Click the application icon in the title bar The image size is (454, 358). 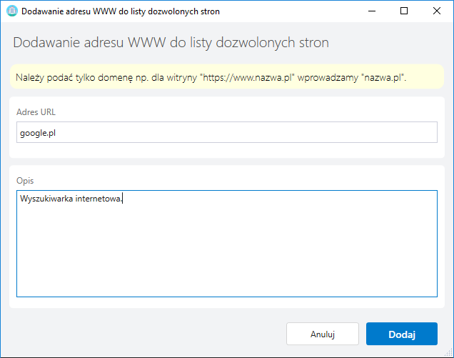(12, 11)
